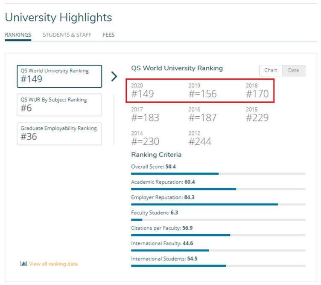The height and width of the screenshot is (285, 321).
Task: Click the Employer Reputation score bar
Action: [218, 204]
